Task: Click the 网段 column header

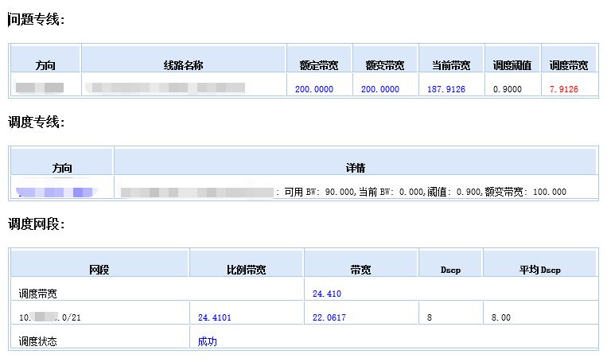Action: [x=99, y=270]
